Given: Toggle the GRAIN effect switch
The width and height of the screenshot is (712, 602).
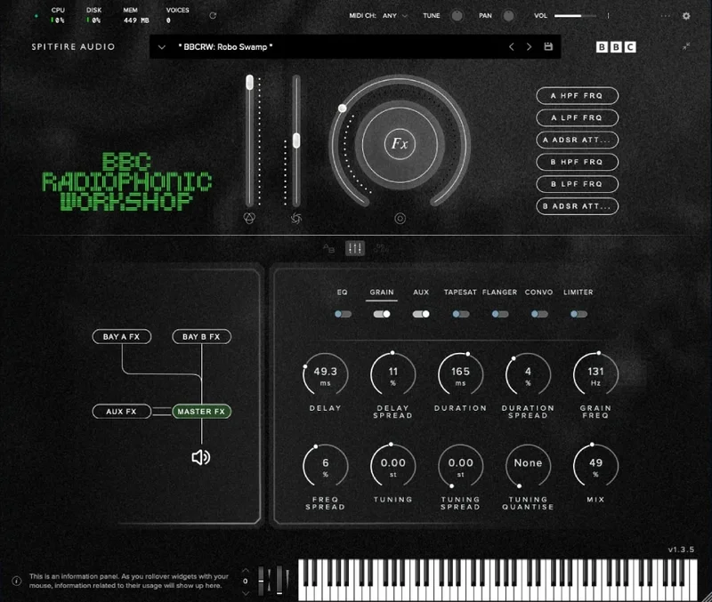Looking at the screenshot, I should pyautogui.click(x=382, y=314).
